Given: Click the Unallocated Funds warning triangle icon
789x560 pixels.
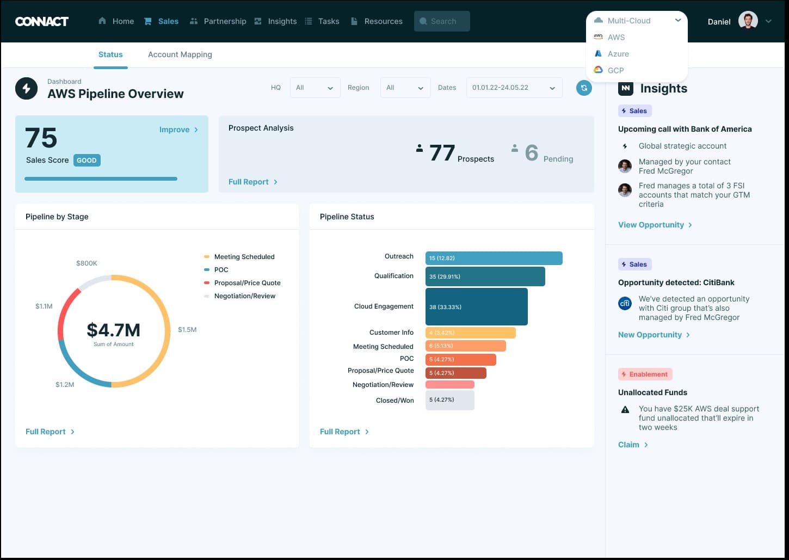Looking at the screenshot, I should coord(625,409).
